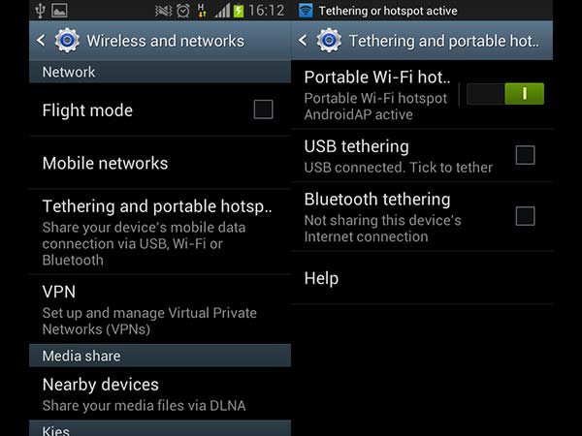The height and width of the screenshot is (436, 582).
Task: Tap the USB connection status icon
Action: click(40, 11)
